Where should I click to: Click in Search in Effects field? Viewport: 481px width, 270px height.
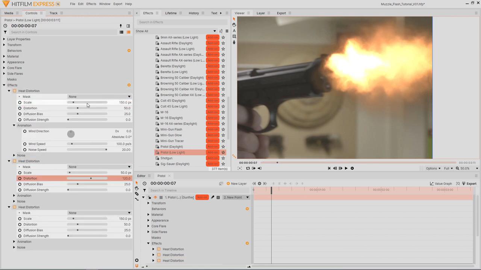coord(182,22)
